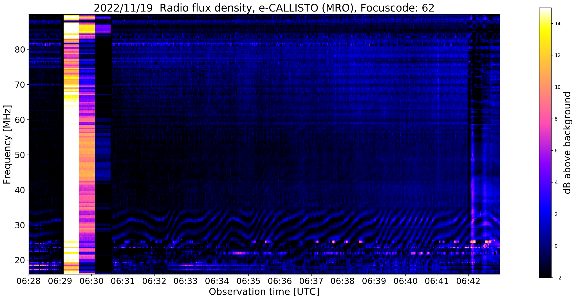Click the 06:42 time tick label
This screenshot has height=300, width=576.
[468, 281]
